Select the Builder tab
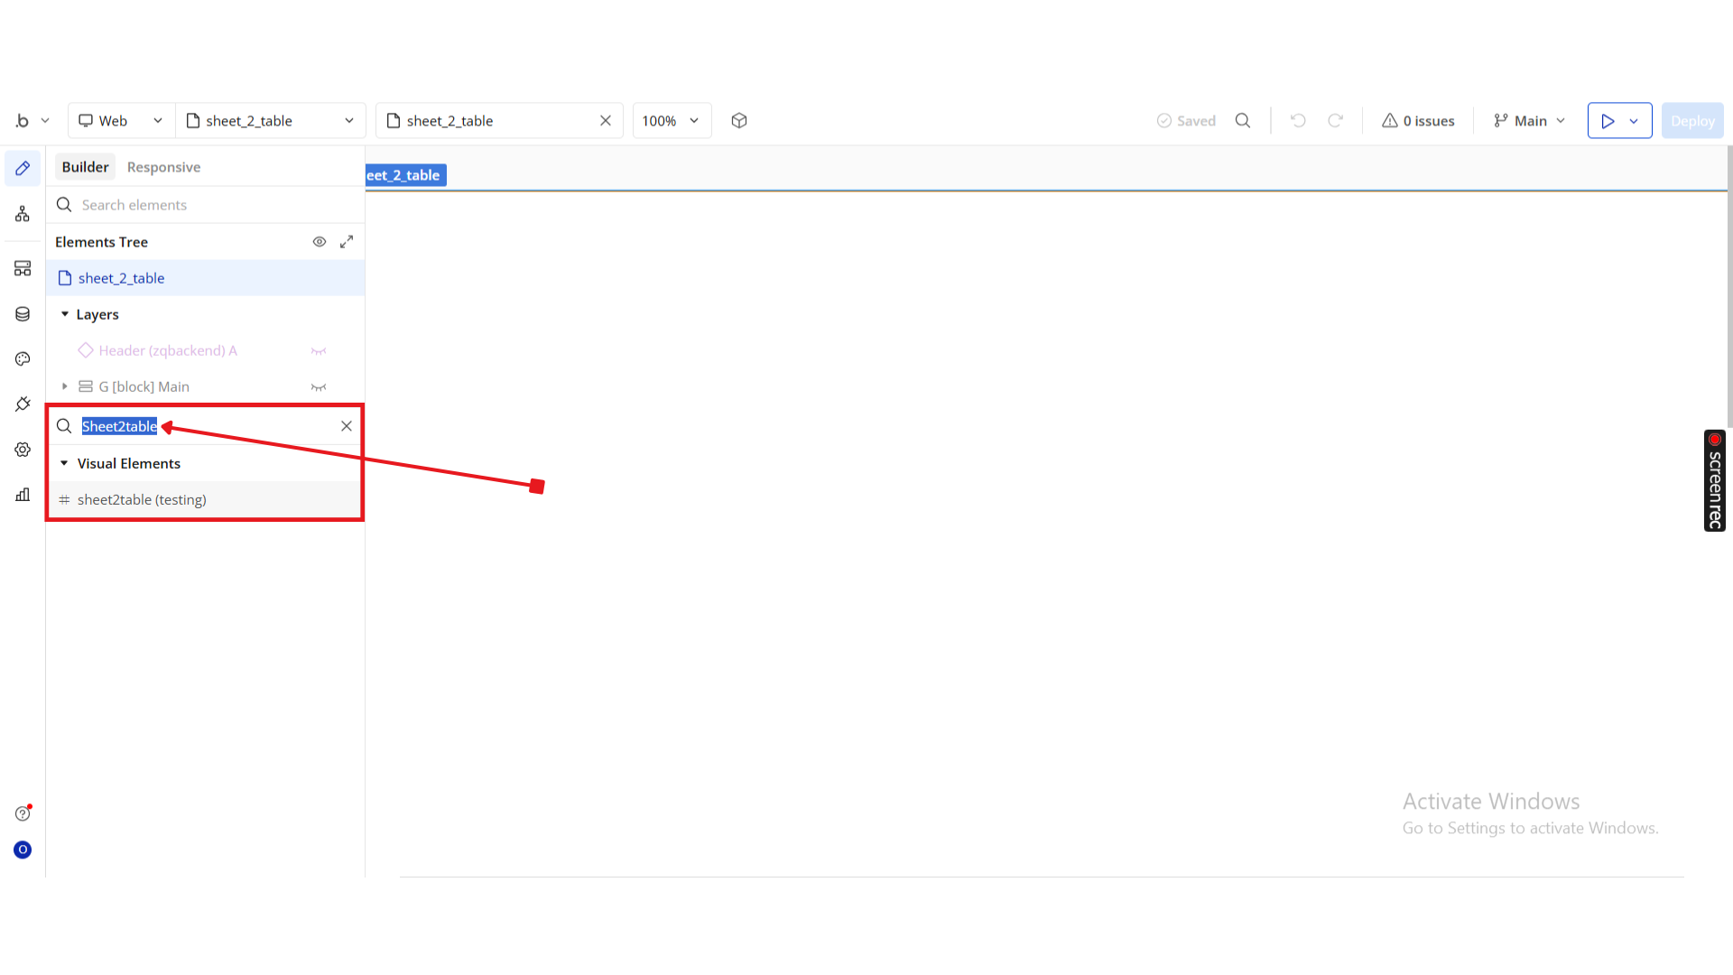This screenshot has width=1733, height=975. click(85, 167)
